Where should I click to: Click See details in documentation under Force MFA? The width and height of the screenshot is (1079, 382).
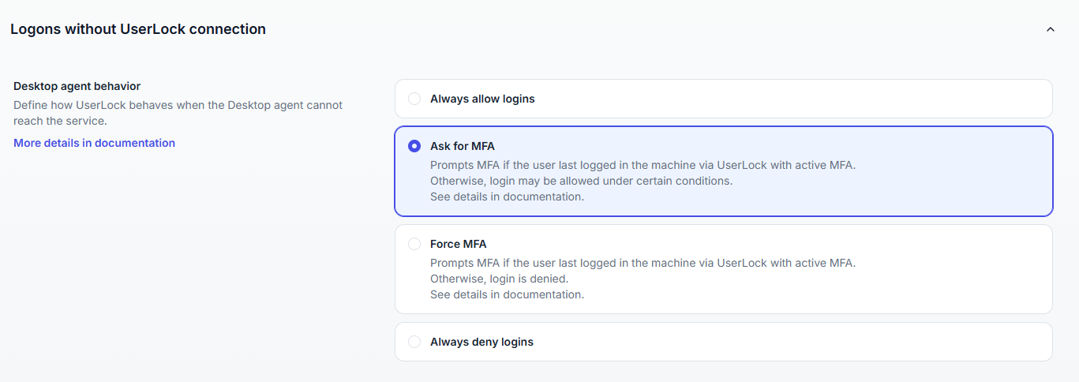507,294
